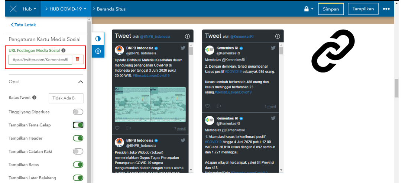Click the BNPB Indonesia avatar in first tweet
Image resolution: width=402 pixels, height=183 pixels.
click(x=119, y=50)
